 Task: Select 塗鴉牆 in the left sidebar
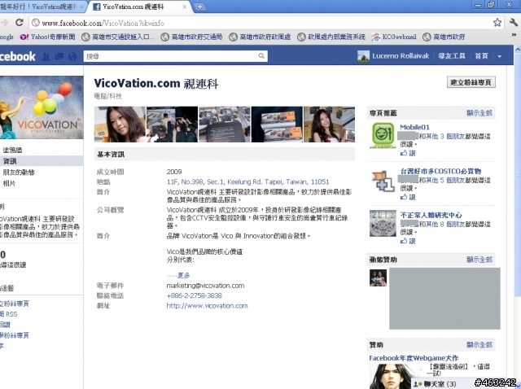pos(12,151)
